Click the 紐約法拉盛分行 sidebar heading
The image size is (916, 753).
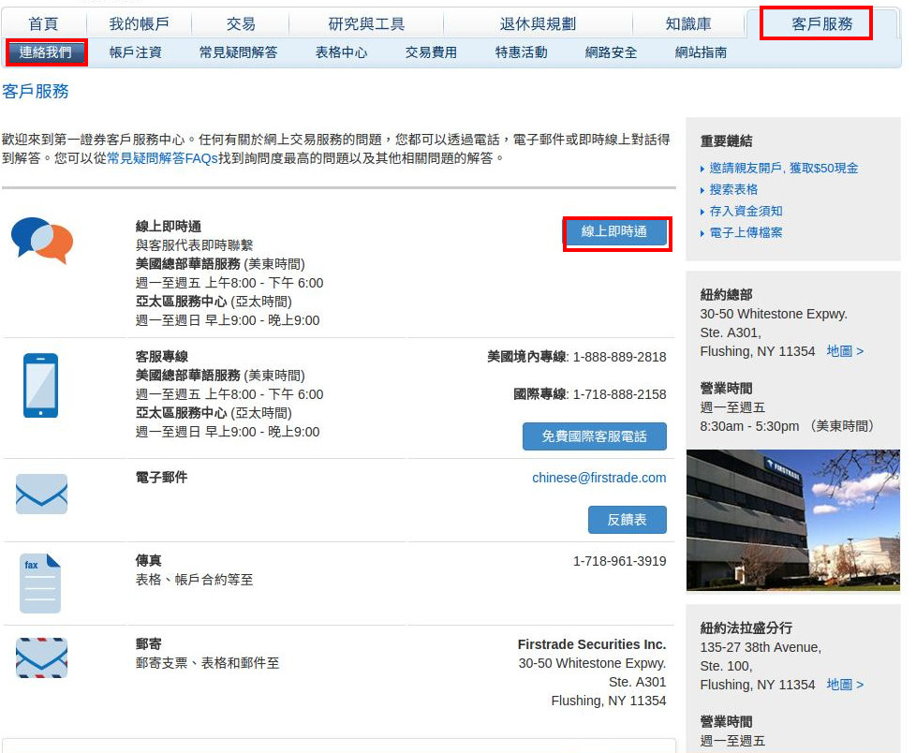[x=746, y=628]
